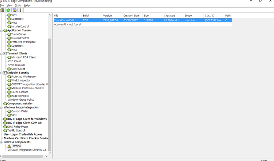Select TunnelServer under Application Tunnels
Viewport: 274px width, 161px height.
pyautogui.click(x=19, y=34)
